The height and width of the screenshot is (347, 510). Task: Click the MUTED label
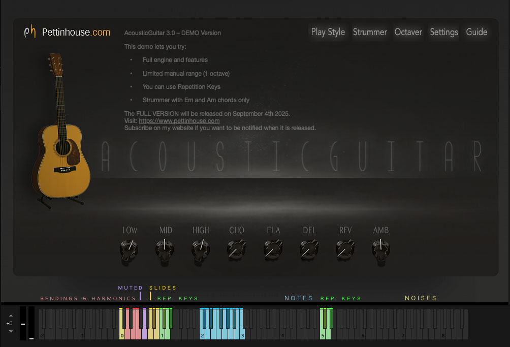click(130, 288)
